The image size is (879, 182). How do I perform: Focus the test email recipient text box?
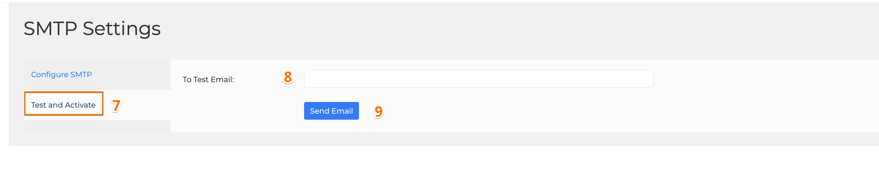point(478,79)
